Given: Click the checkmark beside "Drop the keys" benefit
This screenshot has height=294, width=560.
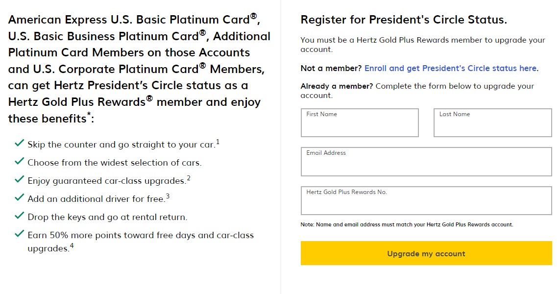Looking at the screenshot, I should click(19, 216).
